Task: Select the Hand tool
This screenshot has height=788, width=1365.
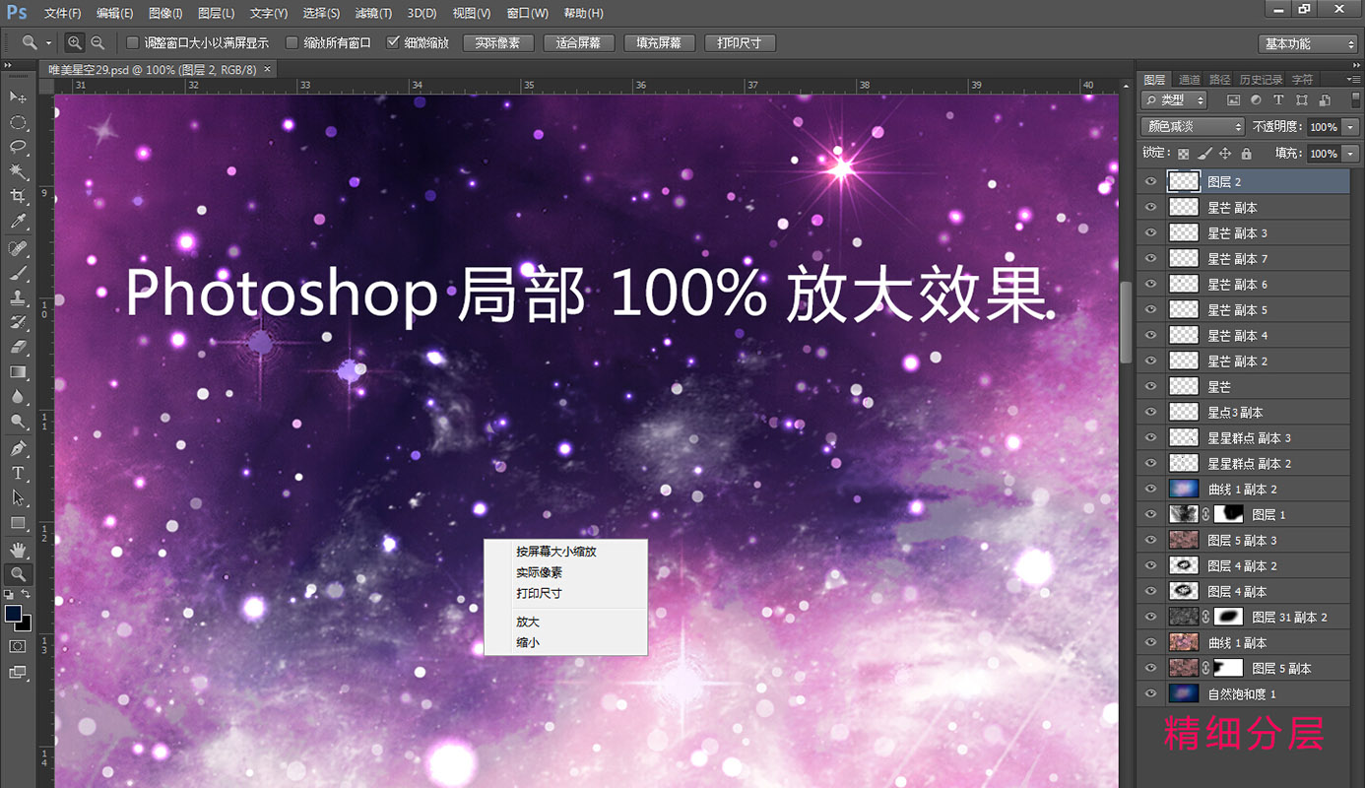Action: click(18, 550)
